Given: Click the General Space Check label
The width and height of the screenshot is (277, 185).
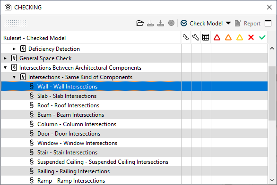Looking at the screenshot, I should coord(45,58).
